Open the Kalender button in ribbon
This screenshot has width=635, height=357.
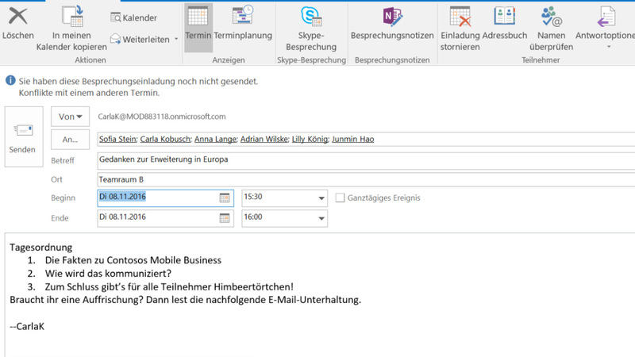(133, 17)
